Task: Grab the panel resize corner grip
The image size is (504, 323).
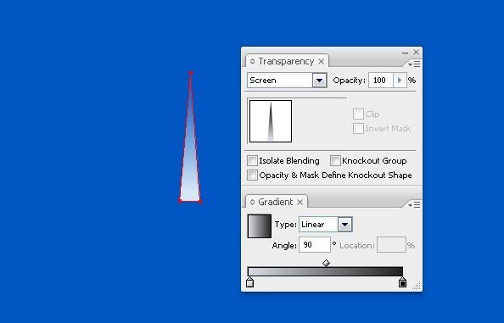Action: pyautogui.click(x=417, y=286)
